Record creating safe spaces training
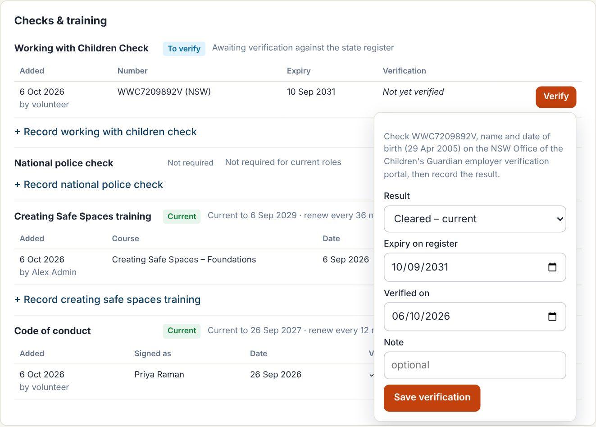 [108, 300]
